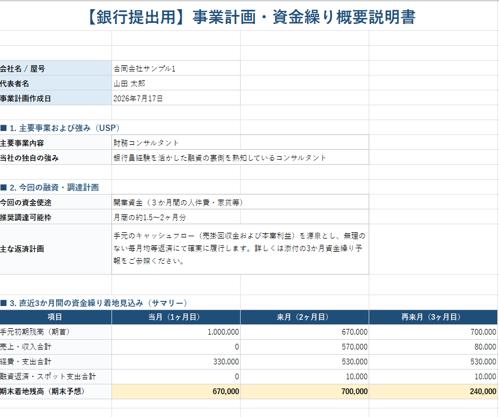Click the 代表者名 label cell
The image size is (499, 417).
point(55,83)
